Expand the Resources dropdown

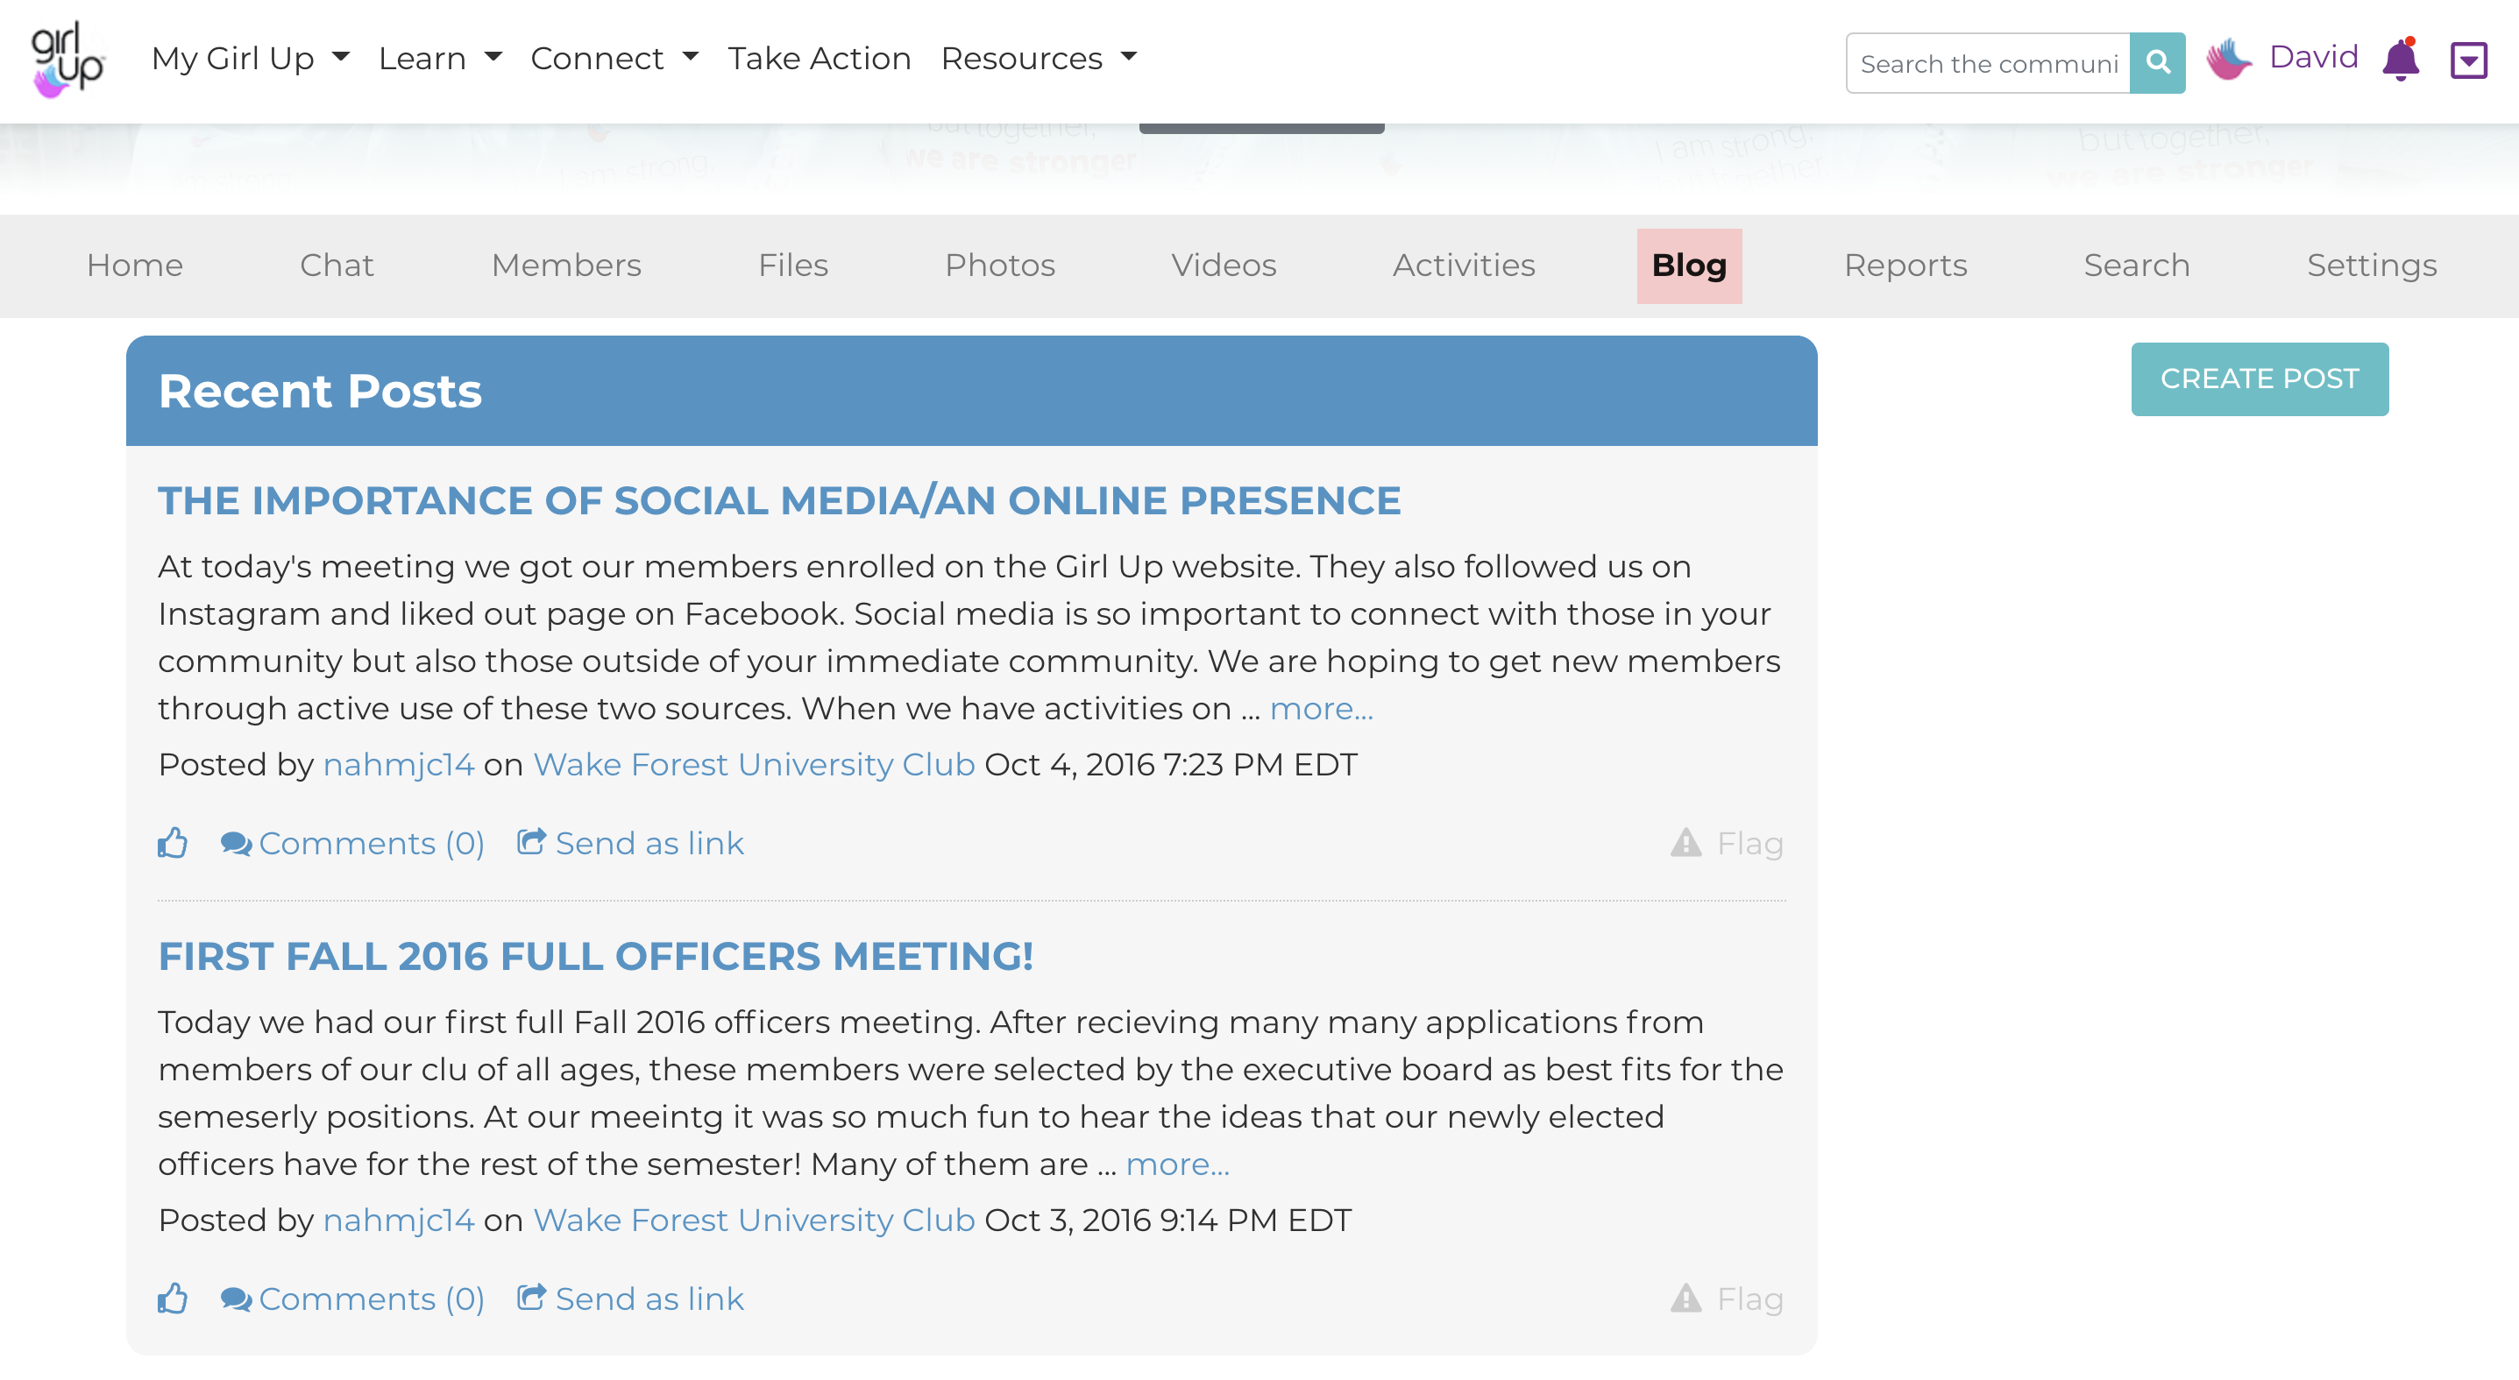point(1040,59)
